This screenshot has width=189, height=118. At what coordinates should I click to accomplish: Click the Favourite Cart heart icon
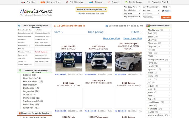coord(149,2)
